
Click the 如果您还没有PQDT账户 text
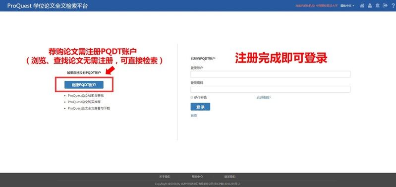84,72
